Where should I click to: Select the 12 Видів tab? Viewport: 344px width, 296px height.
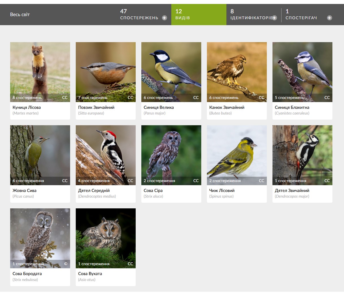198,15
